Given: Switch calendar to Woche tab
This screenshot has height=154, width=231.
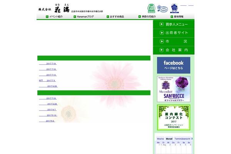Looking at the screenshot, I should coord(160,139).
